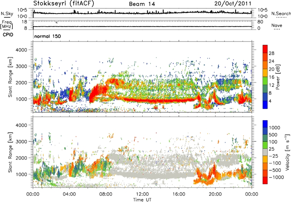The width and height of the screenshot is (291, 202).
Task: Click the 'N.Search' legend label
Action: pos(281,13)
